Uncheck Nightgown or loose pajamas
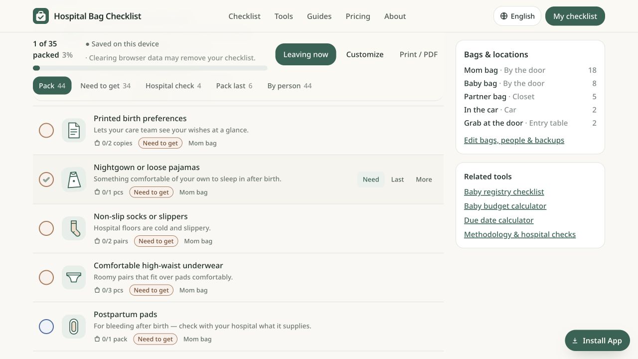 coord(46,179)
